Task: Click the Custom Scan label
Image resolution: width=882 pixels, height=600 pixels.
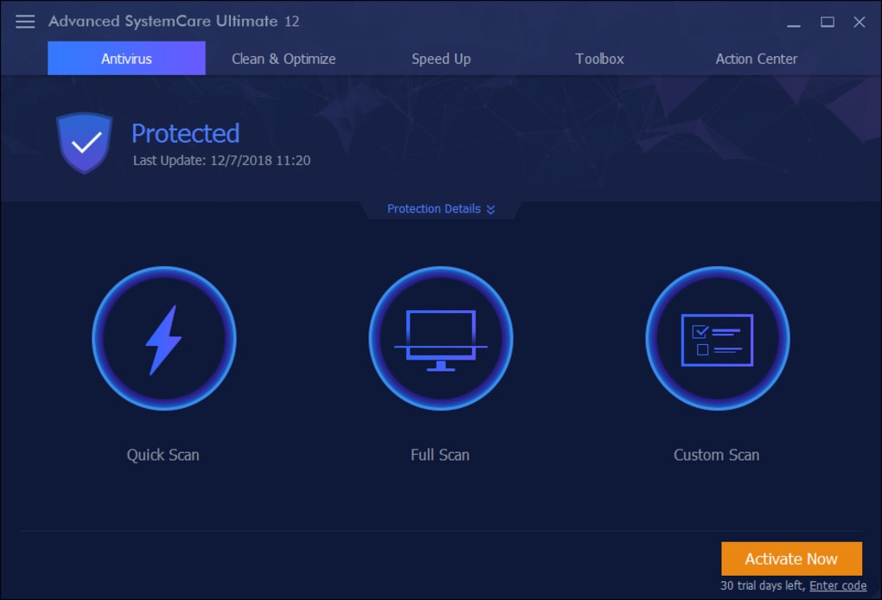Action: 717,455
